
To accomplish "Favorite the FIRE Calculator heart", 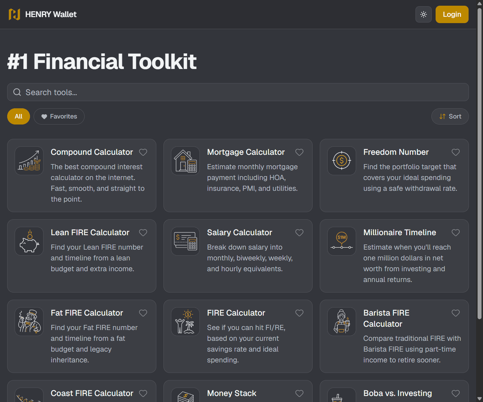I will pos(299,313).
